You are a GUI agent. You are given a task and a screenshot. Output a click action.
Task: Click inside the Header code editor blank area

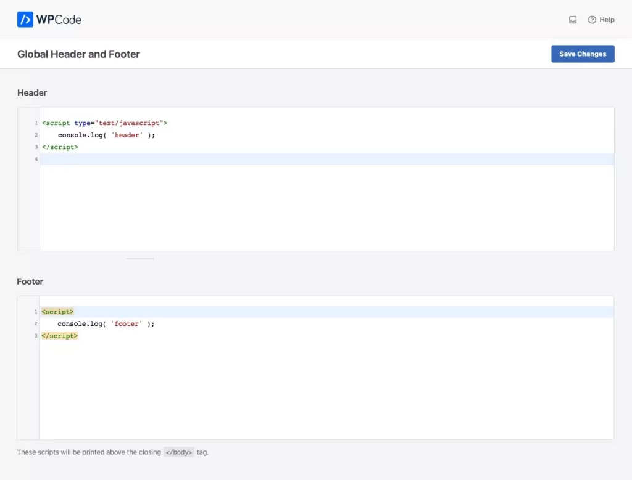pos(326,207)
